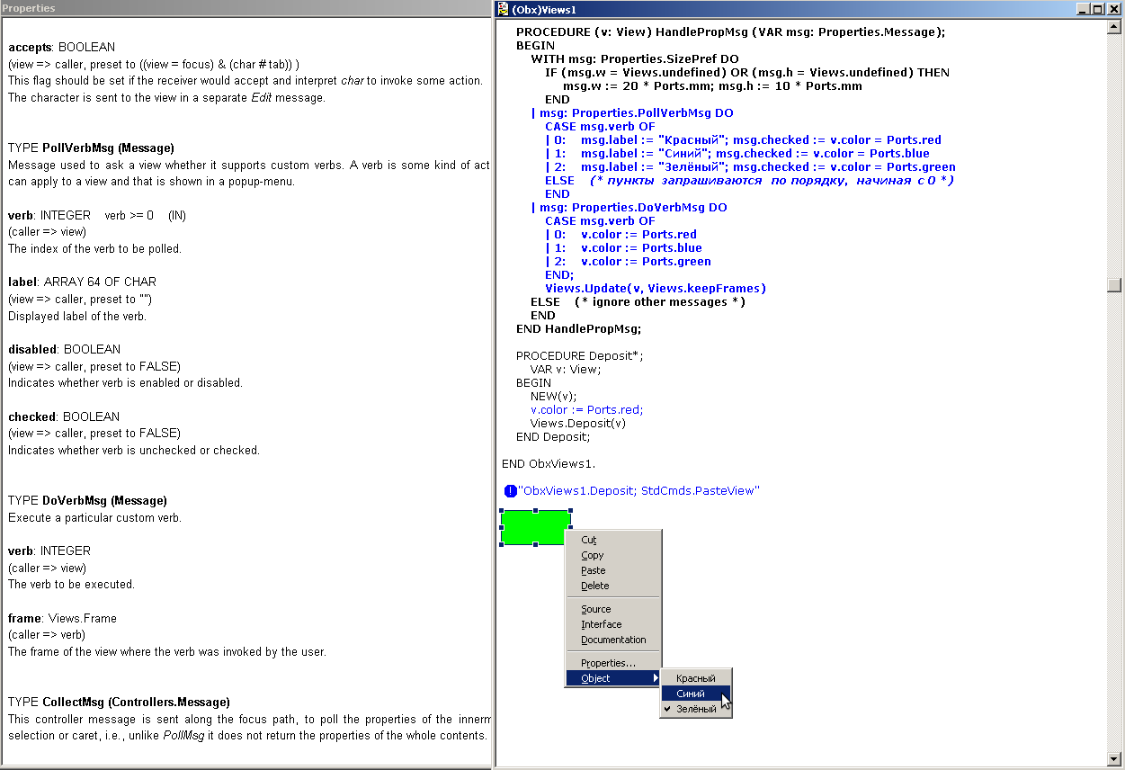Minimize the (Obx)Views1 window
The width and height of the screenshot is (1125, 770).
pos(1083,9)
